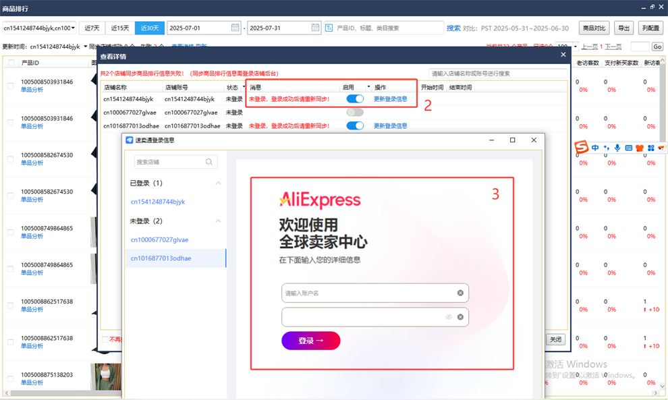Go to 下一页
This screenshot has height=400, width=668.
click(613, 47)
